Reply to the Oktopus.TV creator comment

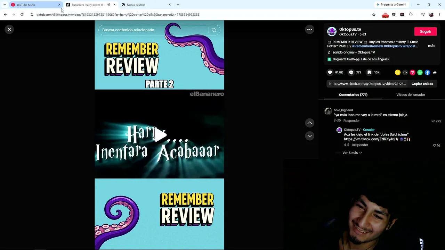[x=360, y=145]
